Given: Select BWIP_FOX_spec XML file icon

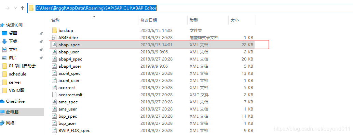Looking at the screenshot, I should [x=54, y=131].
